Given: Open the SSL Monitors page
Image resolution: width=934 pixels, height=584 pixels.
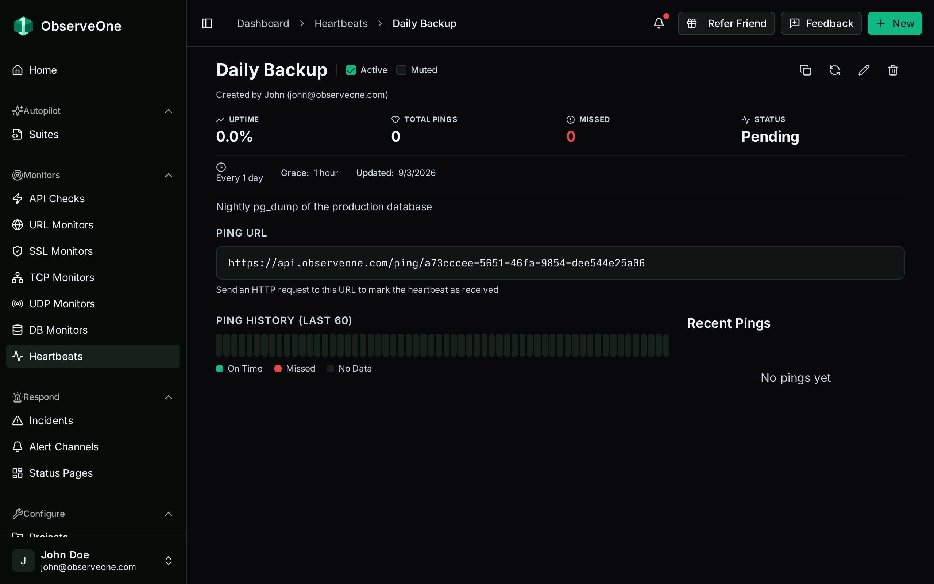Looking at the screenshot, I should tap(93, 251).
